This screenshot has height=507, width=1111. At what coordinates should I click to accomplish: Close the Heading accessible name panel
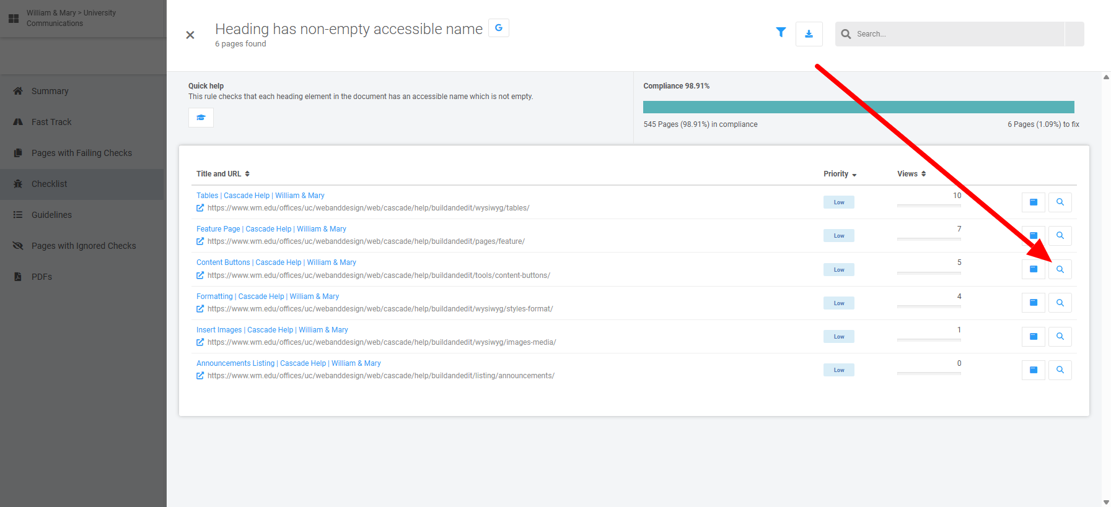coord(190,35)
